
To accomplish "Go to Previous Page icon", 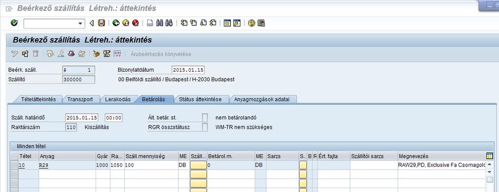I will click(x=194, y=23).
